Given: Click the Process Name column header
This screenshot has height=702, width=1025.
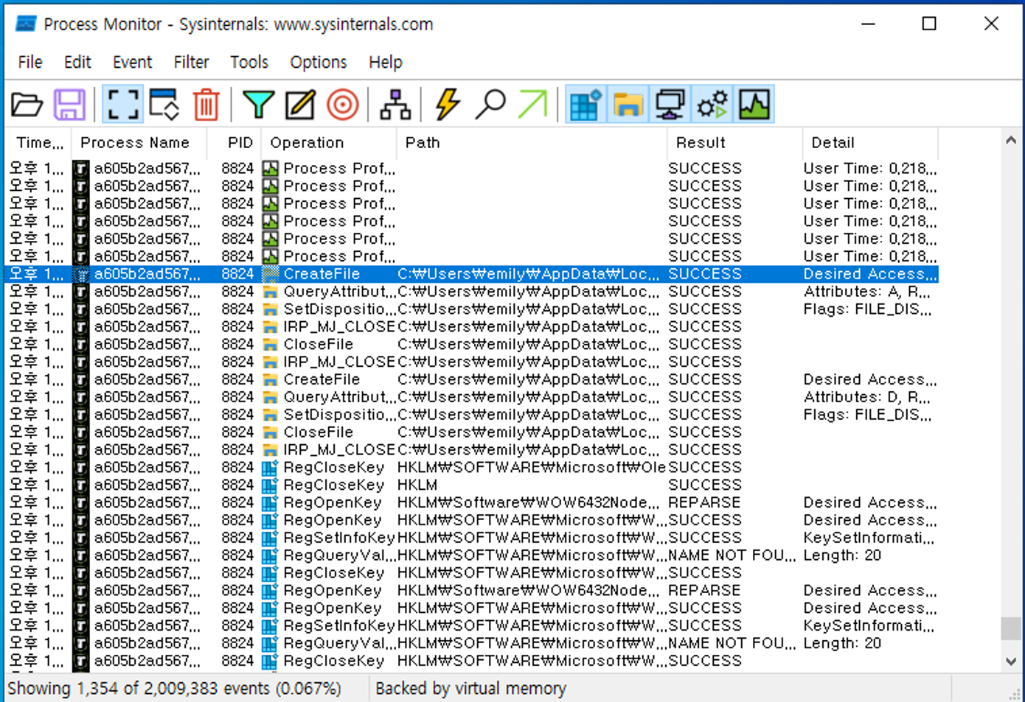Looking at the screenshot, I should (x=139, y=143).
